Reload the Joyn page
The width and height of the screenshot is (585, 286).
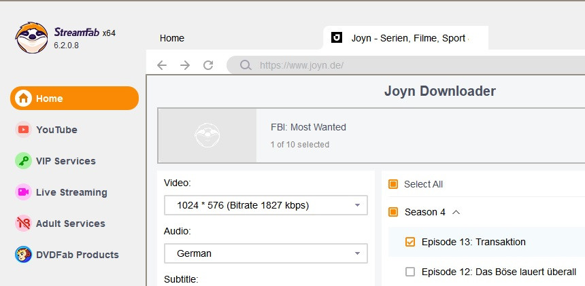coord(208,65)
